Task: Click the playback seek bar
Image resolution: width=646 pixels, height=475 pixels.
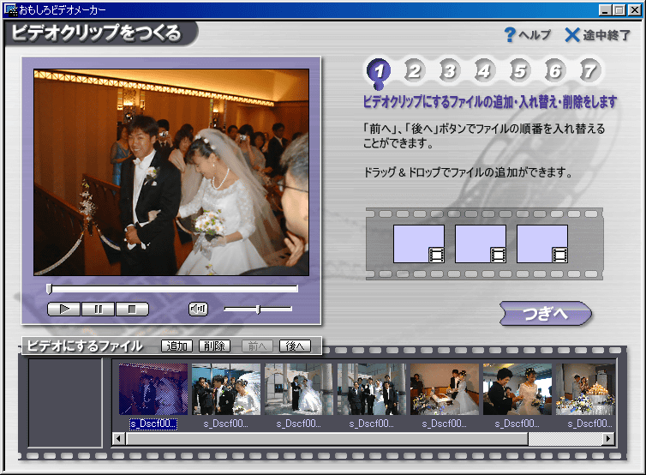Action: (x=172, y=289)
